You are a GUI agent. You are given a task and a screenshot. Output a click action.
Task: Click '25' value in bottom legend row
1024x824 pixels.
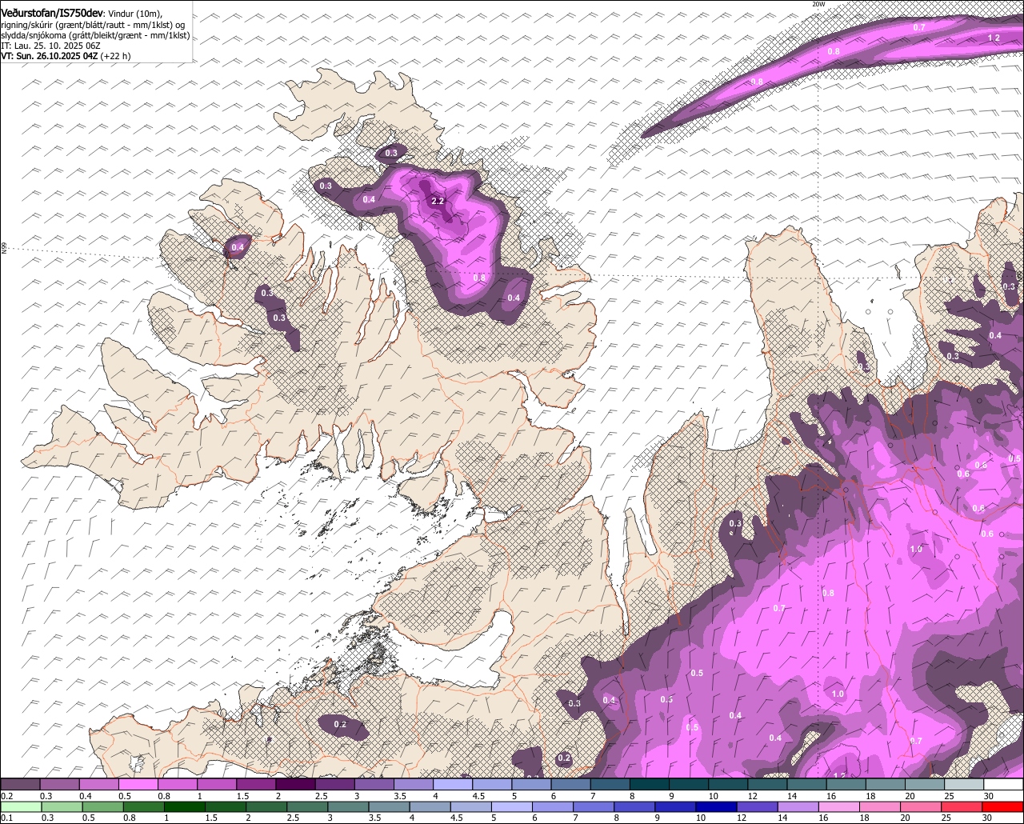(x=946, y=818)
